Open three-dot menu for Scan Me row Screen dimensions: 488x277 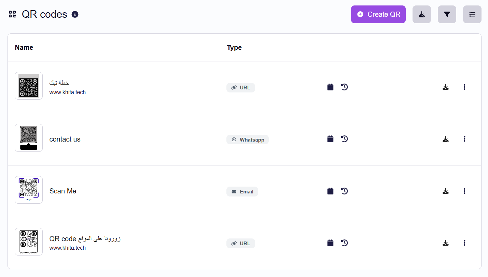[x=464, y=191]
